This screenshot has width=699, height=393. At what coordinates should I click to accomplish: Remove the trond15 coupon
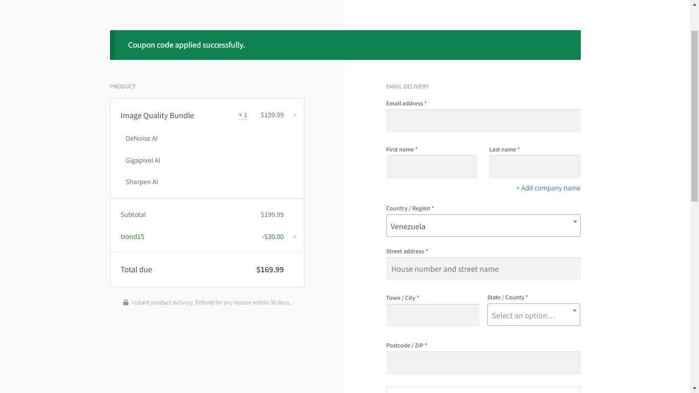tap(295, 237)
